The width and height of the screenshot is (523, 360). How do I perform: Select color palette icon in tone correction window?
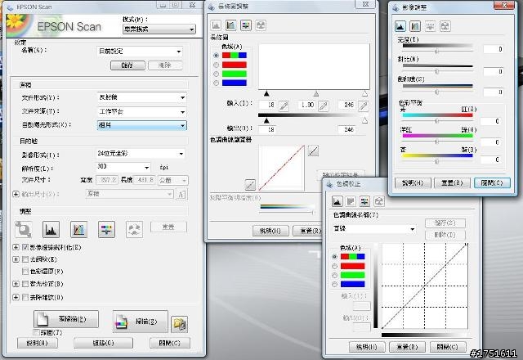[378, 201]
